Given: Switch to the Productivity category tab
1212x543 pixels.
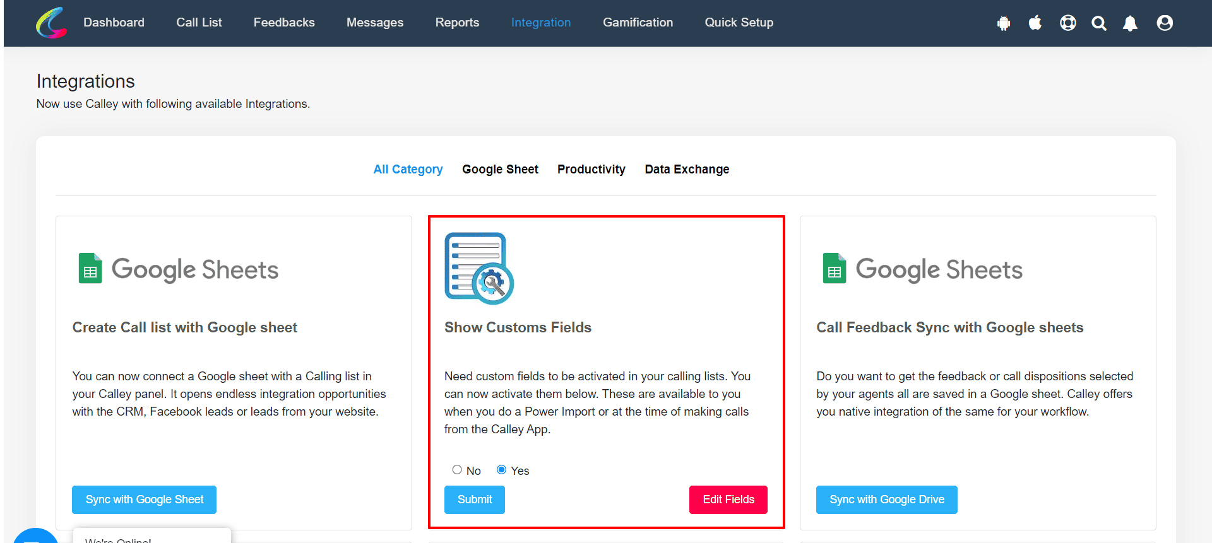Looking at the screenshot, I should (x=591, y=169).
